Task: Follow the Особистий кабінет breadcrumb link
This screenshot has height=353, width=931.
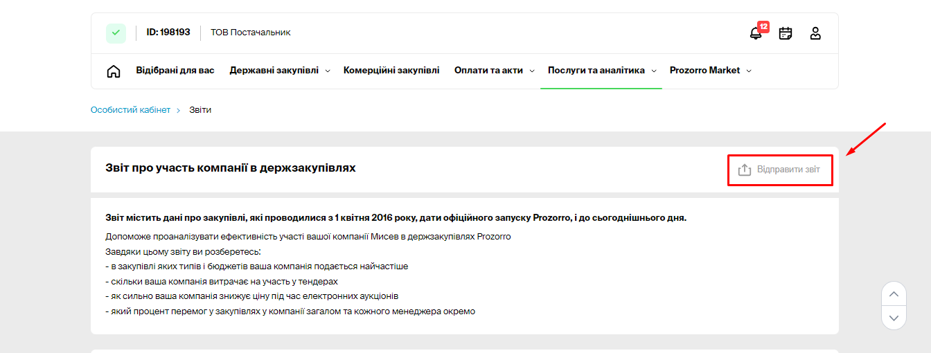Action: (x=130, y=110)
